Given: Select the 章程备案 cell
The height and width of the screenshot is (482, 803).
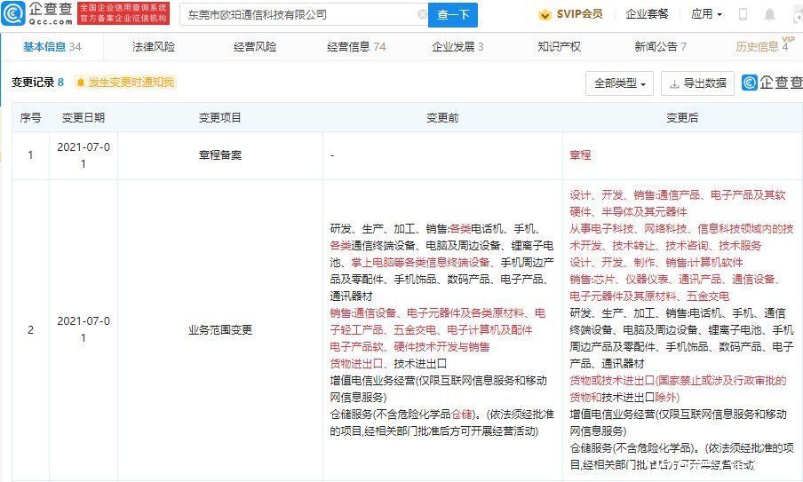Looking at the screenshot, I should point(219,155).
